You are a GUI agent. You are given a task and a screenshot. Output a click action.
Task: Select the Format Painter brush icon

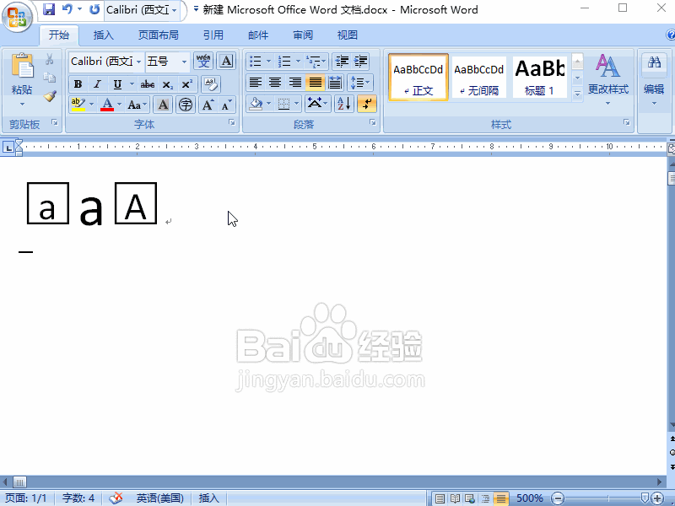[49, 95]
